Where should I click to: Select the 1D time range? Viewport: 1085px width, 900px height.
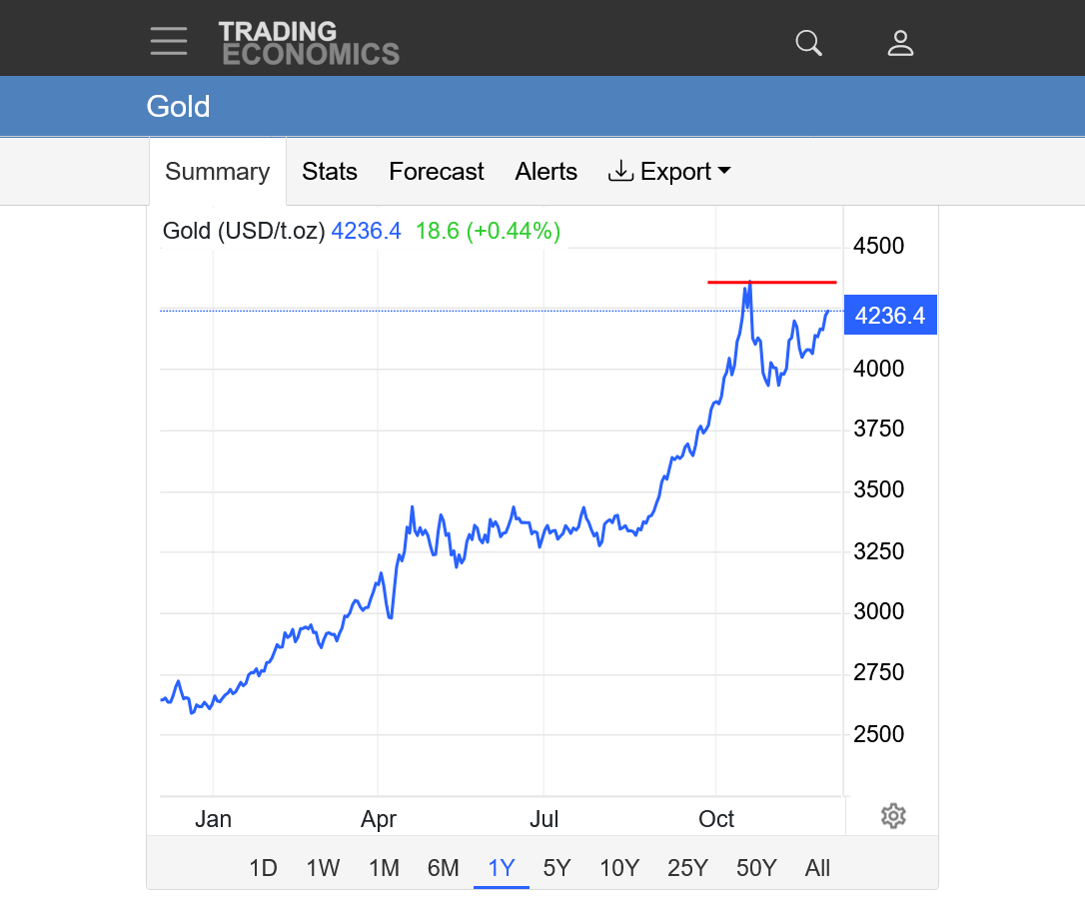tap(263, 868)
